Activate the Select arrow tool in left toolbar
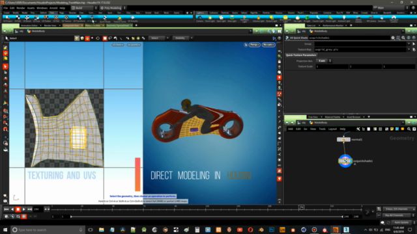The height and width of the screenshot is (234, 417). coord(5,66)
